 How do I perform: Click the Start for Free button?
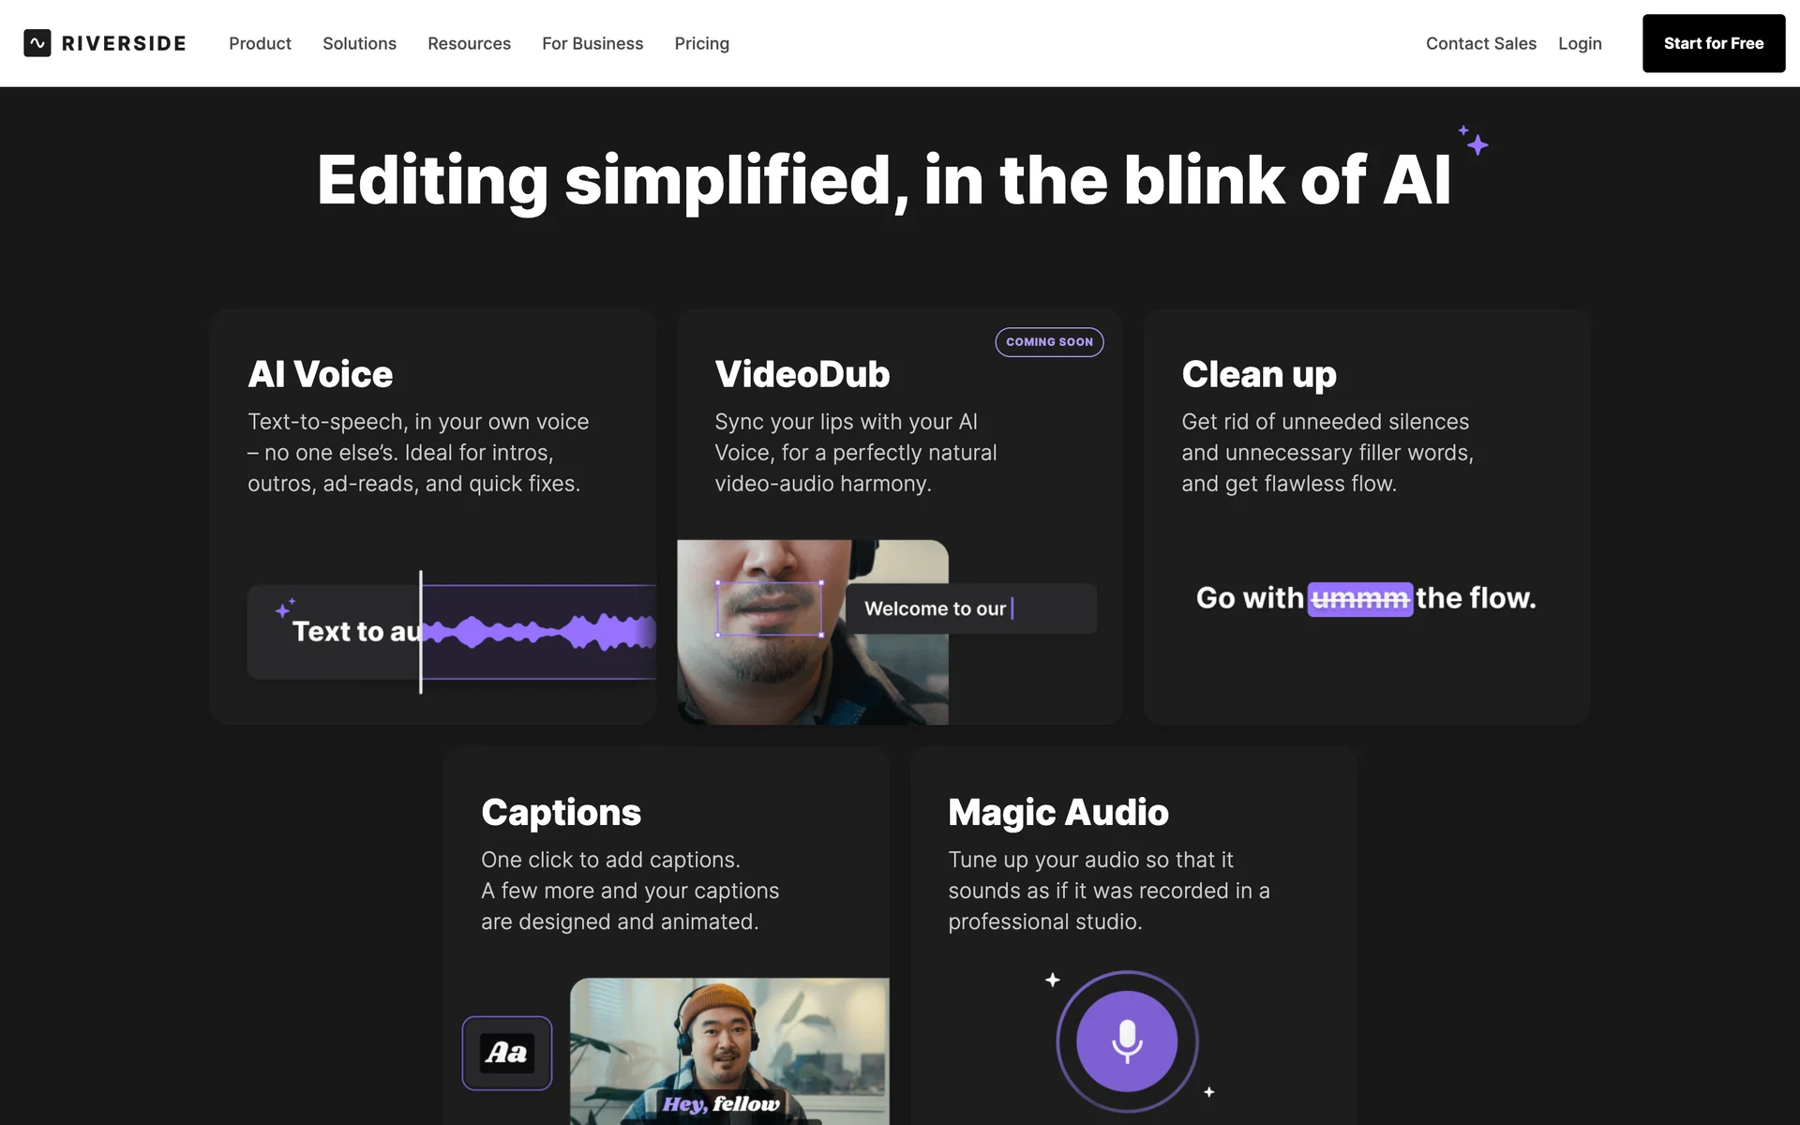[x=1713, y=43]
